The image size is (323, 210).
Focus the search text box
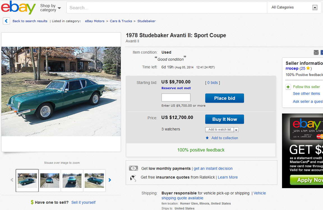click(167, 8)
